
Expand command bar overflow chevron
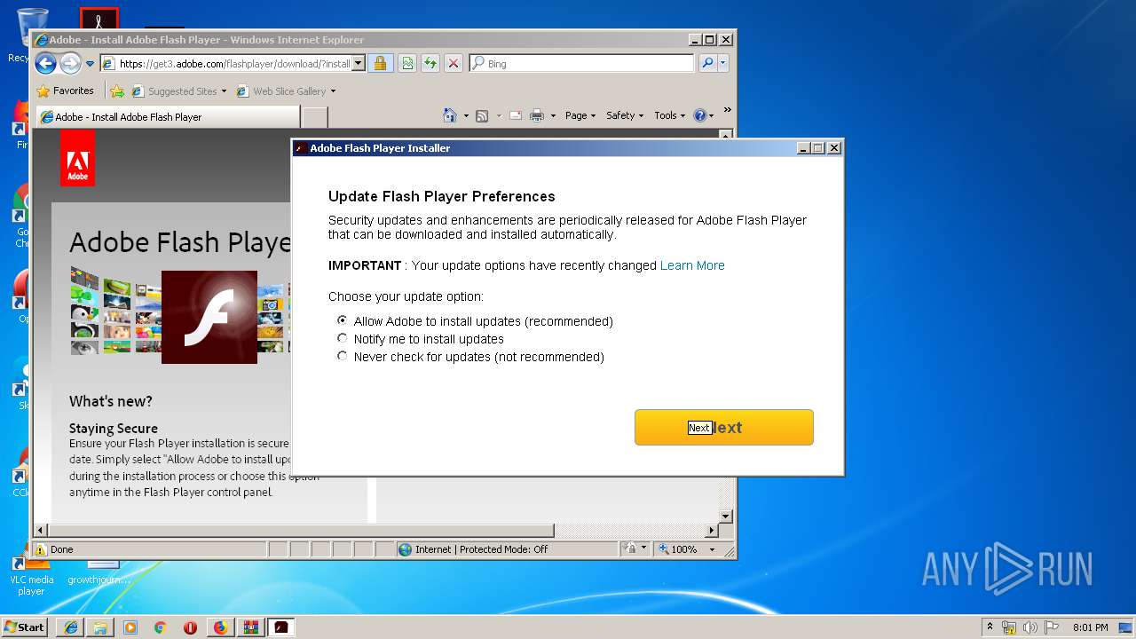click(727, 111)
